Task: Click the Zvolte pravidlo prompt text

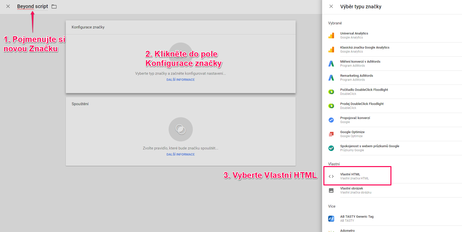Action: (180, 148)
